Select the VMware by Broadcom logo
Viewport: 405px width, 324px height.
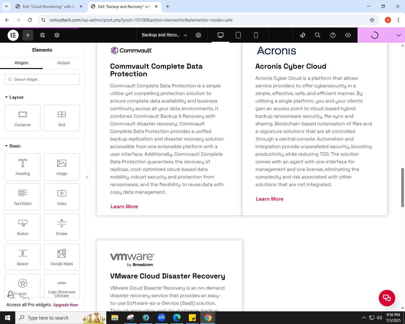[x=132, y=260]
